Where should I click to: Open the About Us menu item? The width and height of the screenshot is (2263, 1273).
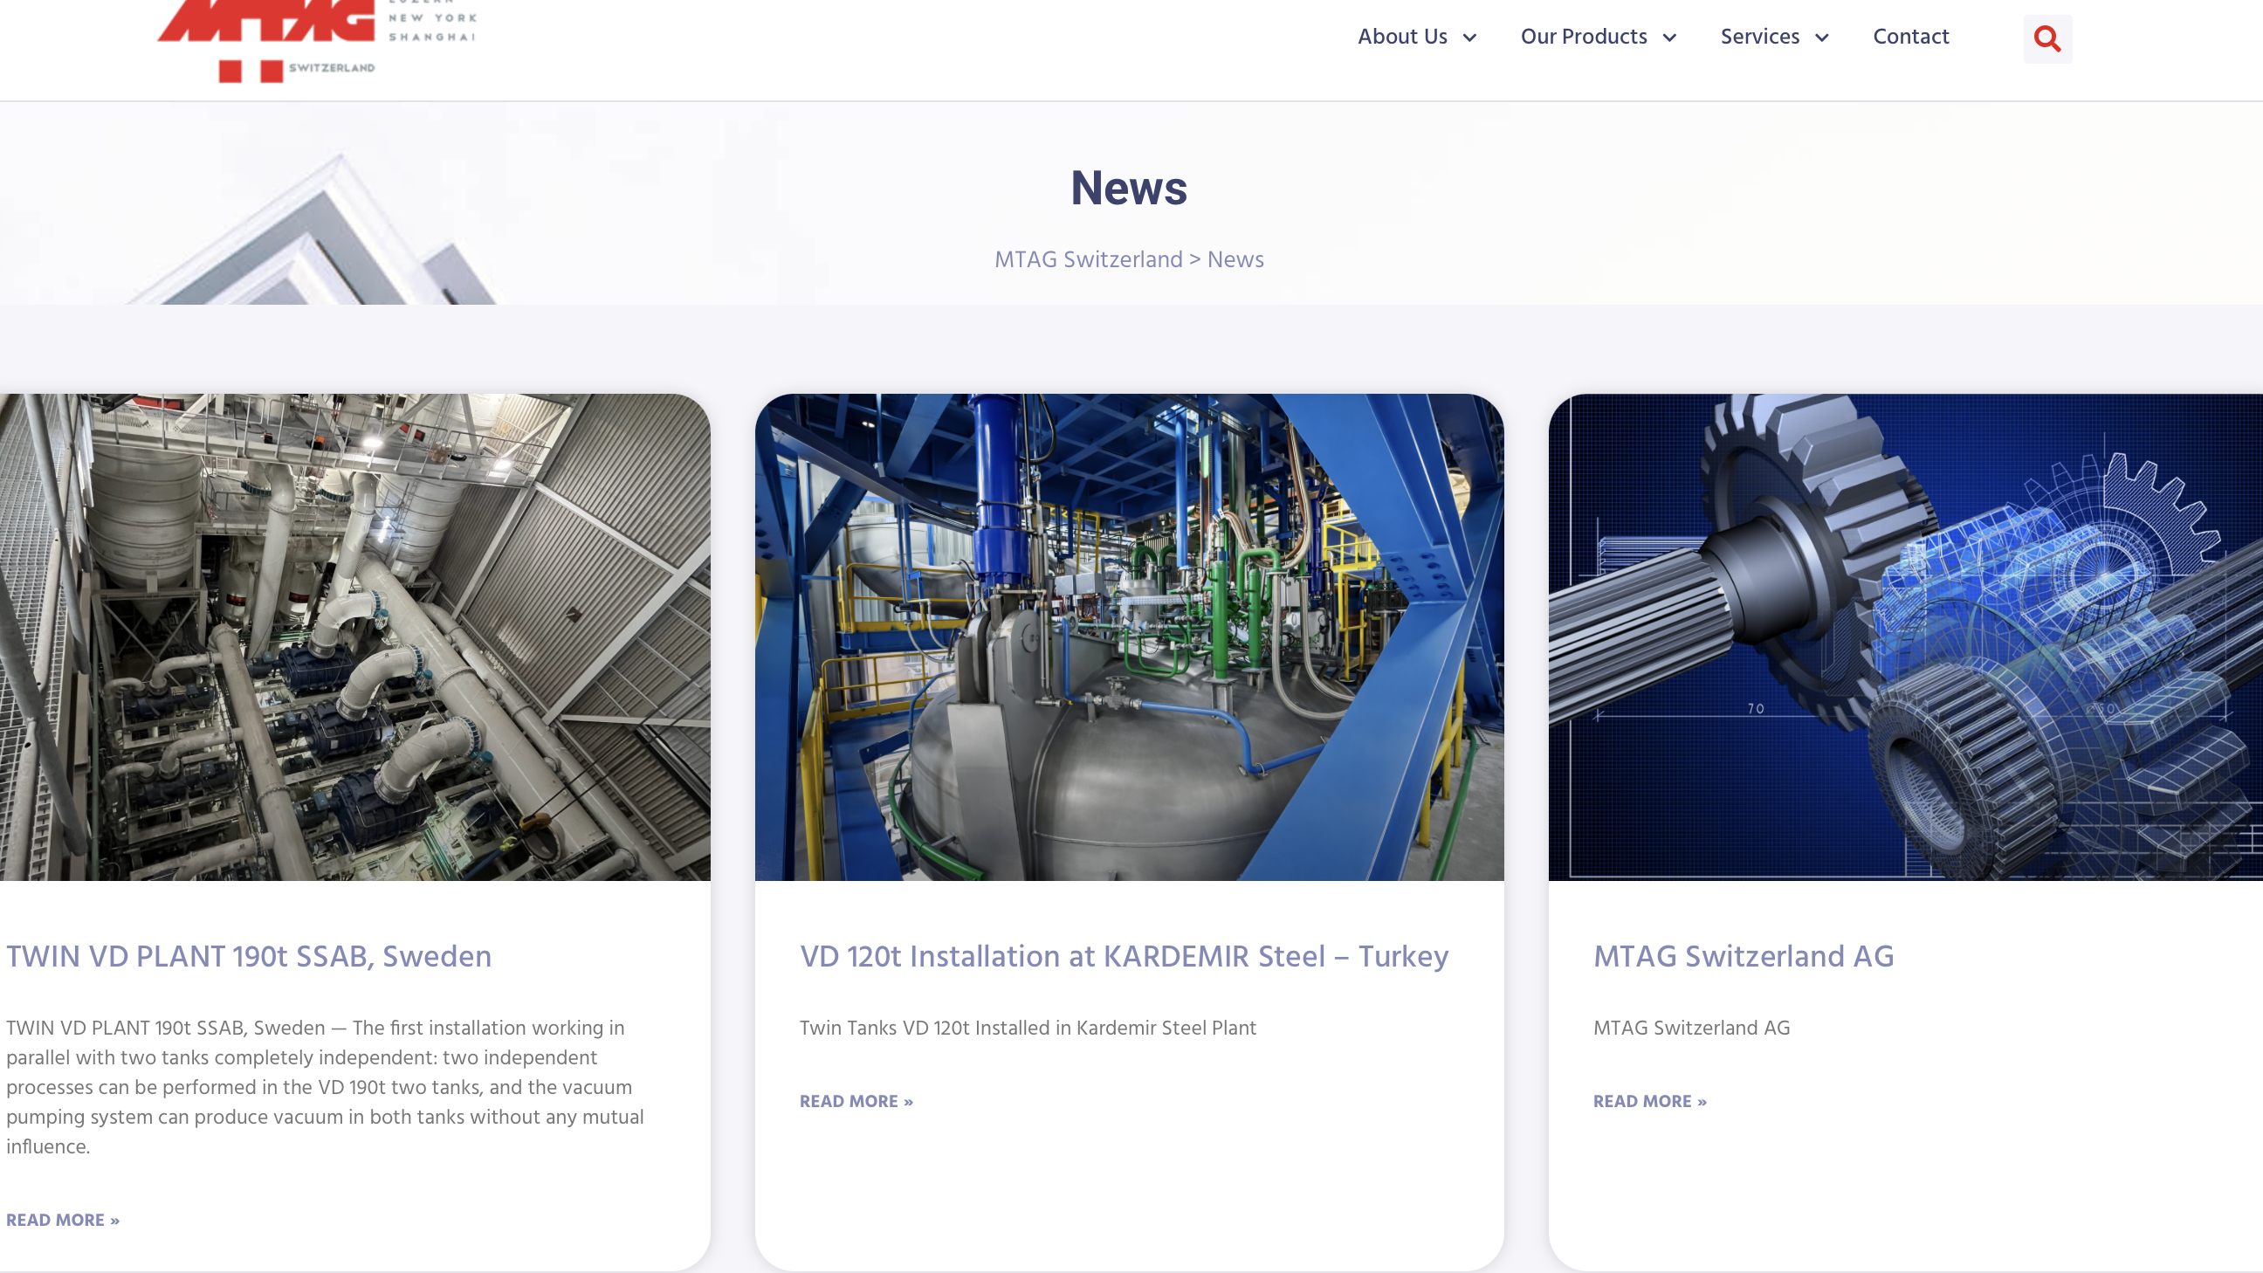point(1402,37)
